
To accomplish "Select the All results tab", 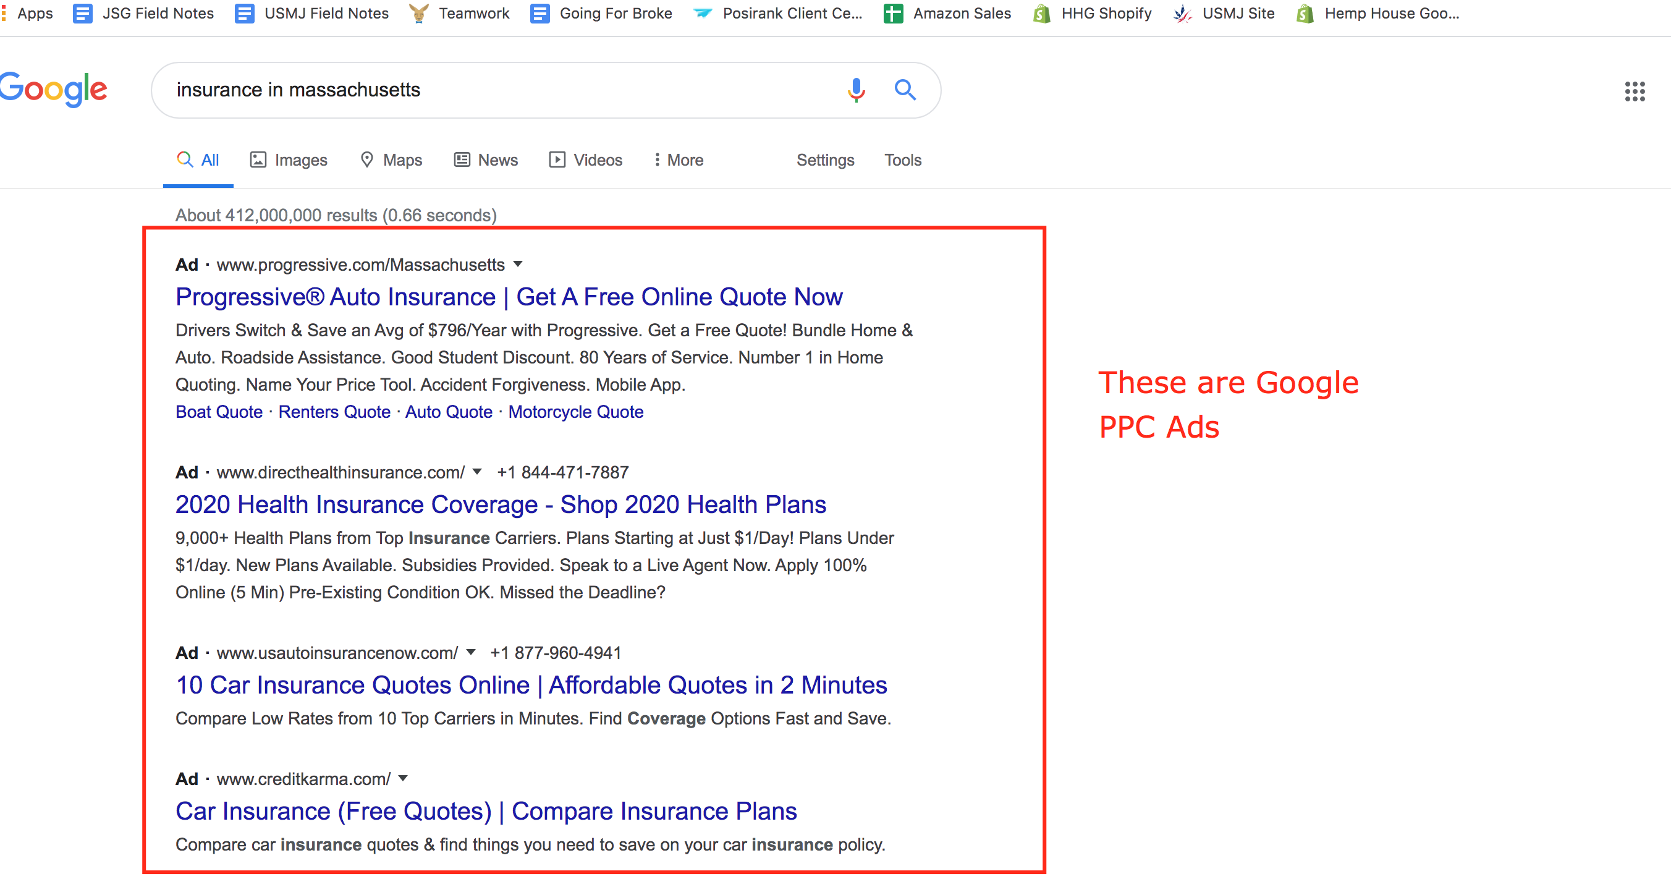I will pyautogui.click(x=198, y=159).
